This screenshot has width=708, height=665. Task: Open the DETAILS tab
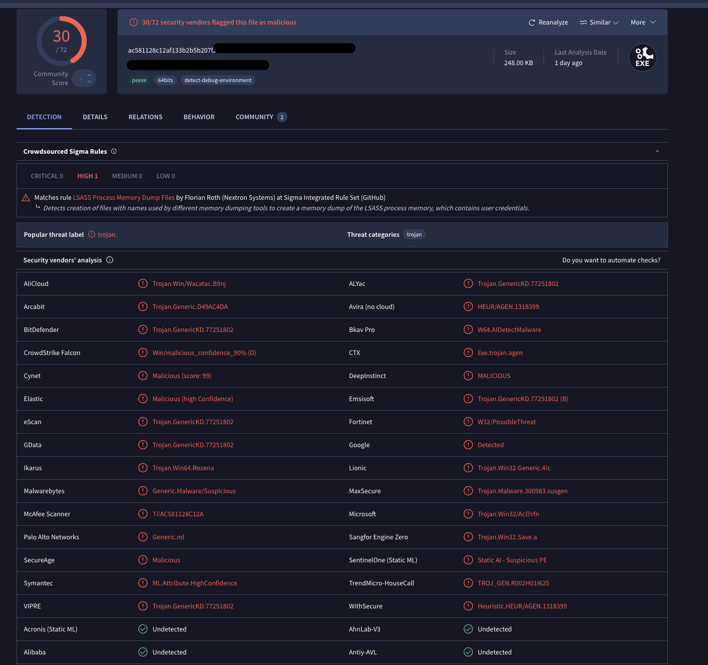tap(95, 117)
